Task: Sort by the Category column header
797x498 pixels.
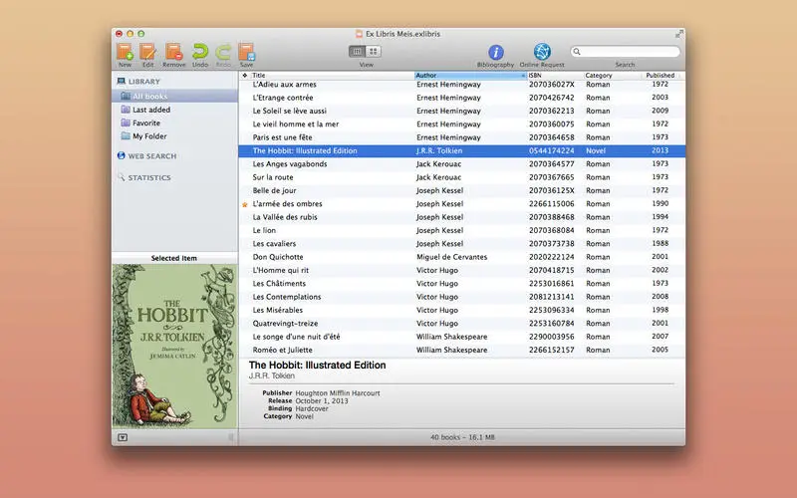Action: tap(612, 76)
